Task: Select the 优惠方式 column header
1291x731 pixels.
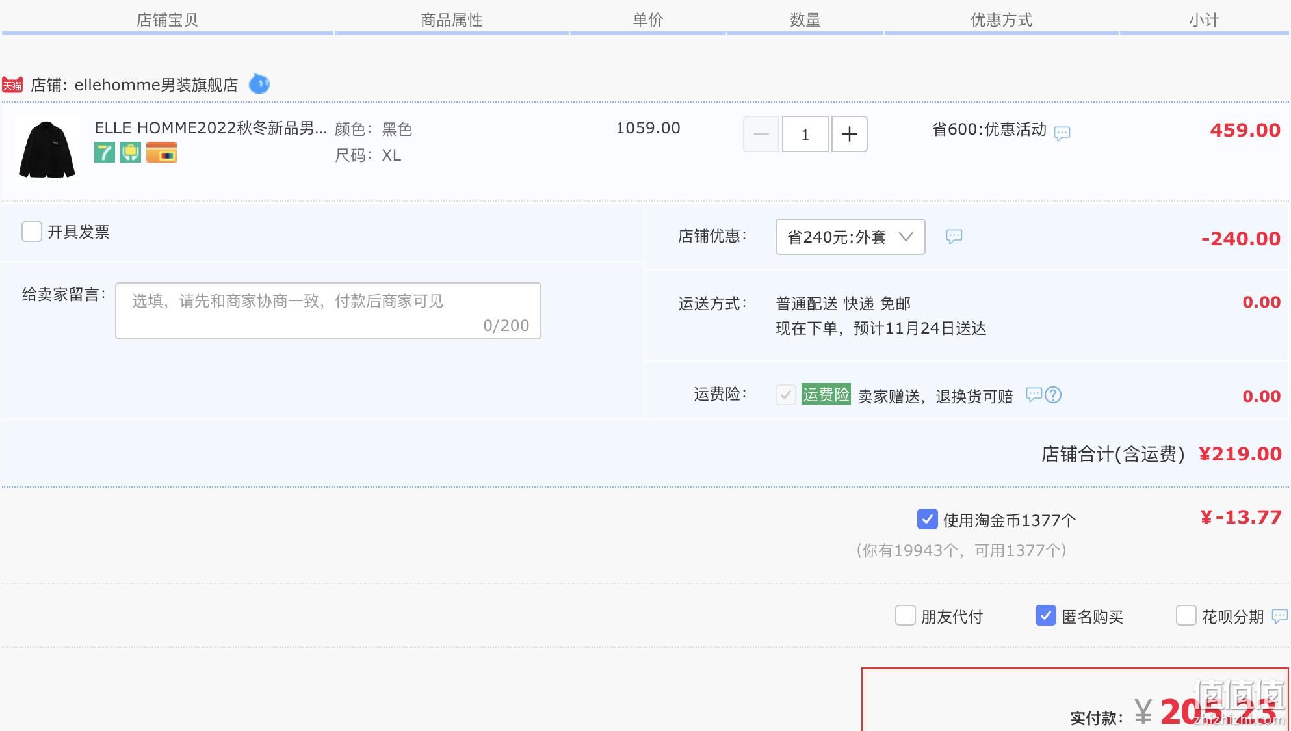Action: [x=1002, y=20]
